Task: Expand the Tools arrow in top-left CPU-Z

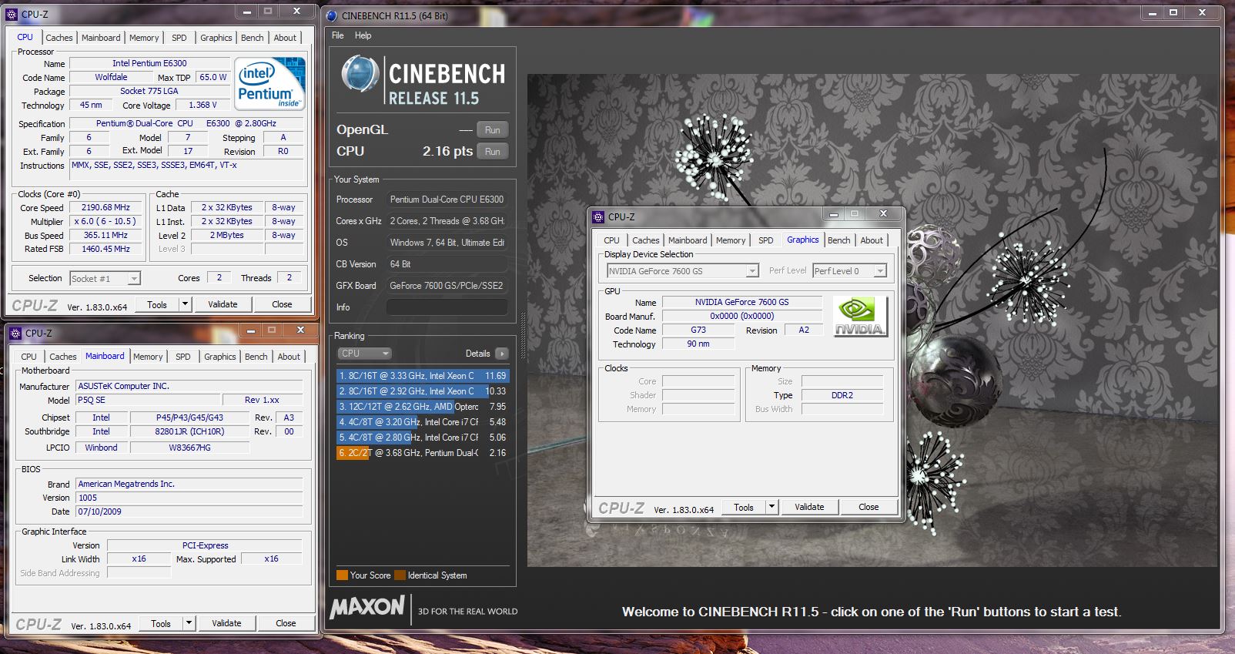Action: click(185, 304)
